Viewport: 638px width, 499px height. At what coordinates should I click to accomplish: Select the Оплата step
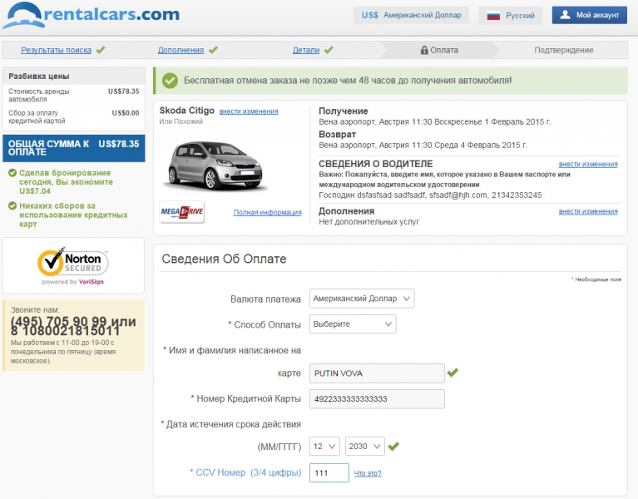click(439, 50)
